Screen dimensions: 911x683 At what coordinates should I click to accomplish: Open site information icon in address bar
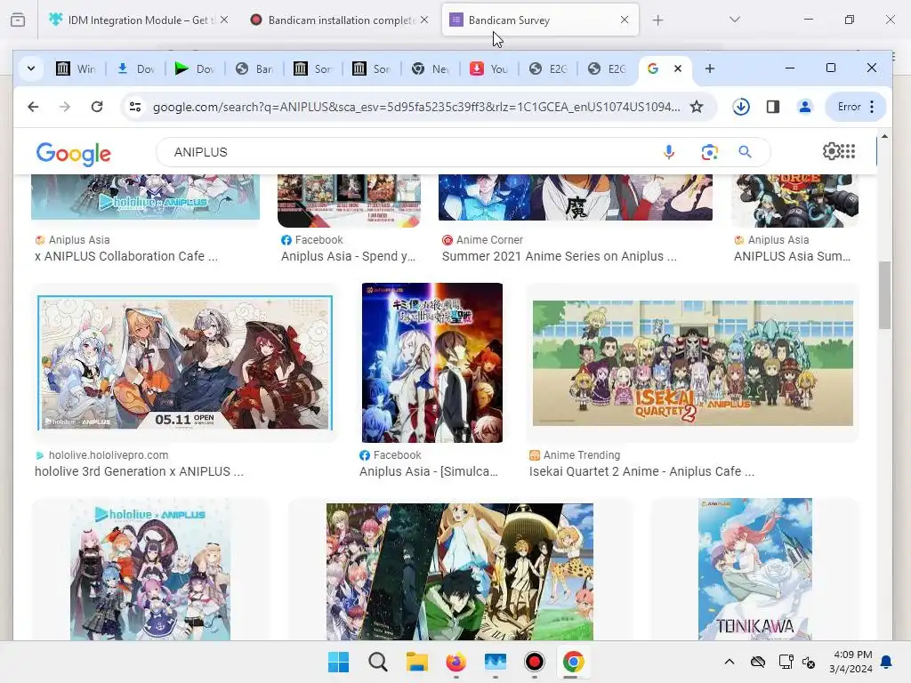point(135,107)
